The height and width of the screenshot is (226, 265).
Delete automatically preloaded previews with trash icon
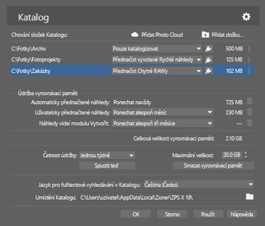click(x=249, y=101)
